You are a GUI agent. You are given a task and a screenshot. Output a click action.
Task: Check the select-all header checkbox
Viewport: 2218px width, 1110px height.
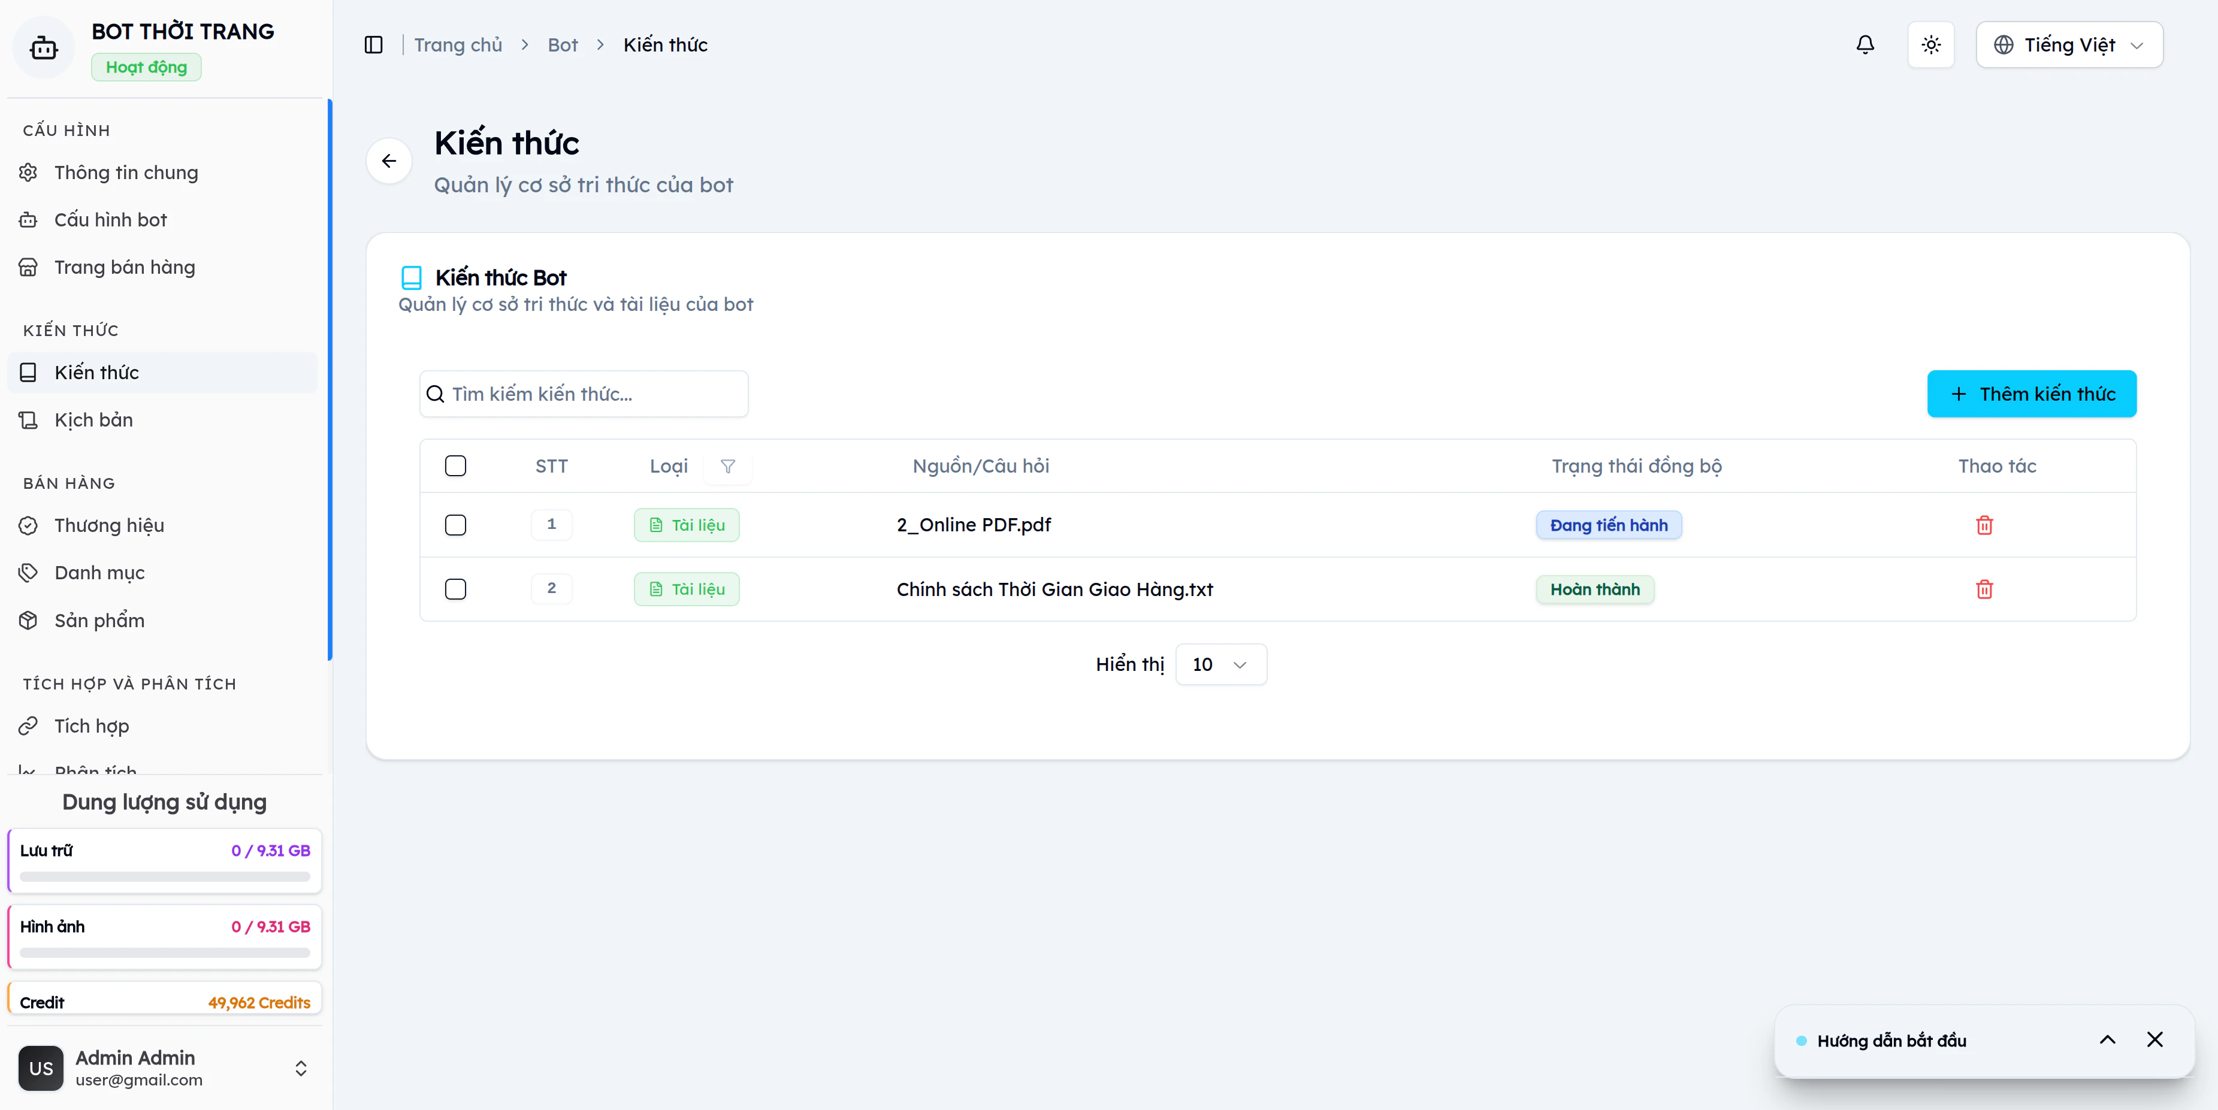455,467
